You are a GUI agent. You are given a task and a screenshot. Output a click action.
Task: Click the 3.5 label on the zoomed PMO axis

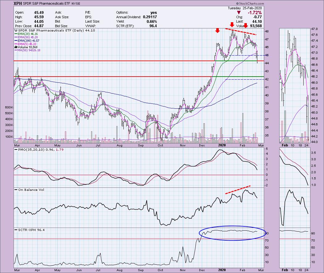[314, 153]
